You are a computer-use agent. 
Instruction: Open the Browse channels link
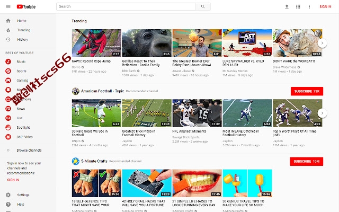(x=29, y=151)
